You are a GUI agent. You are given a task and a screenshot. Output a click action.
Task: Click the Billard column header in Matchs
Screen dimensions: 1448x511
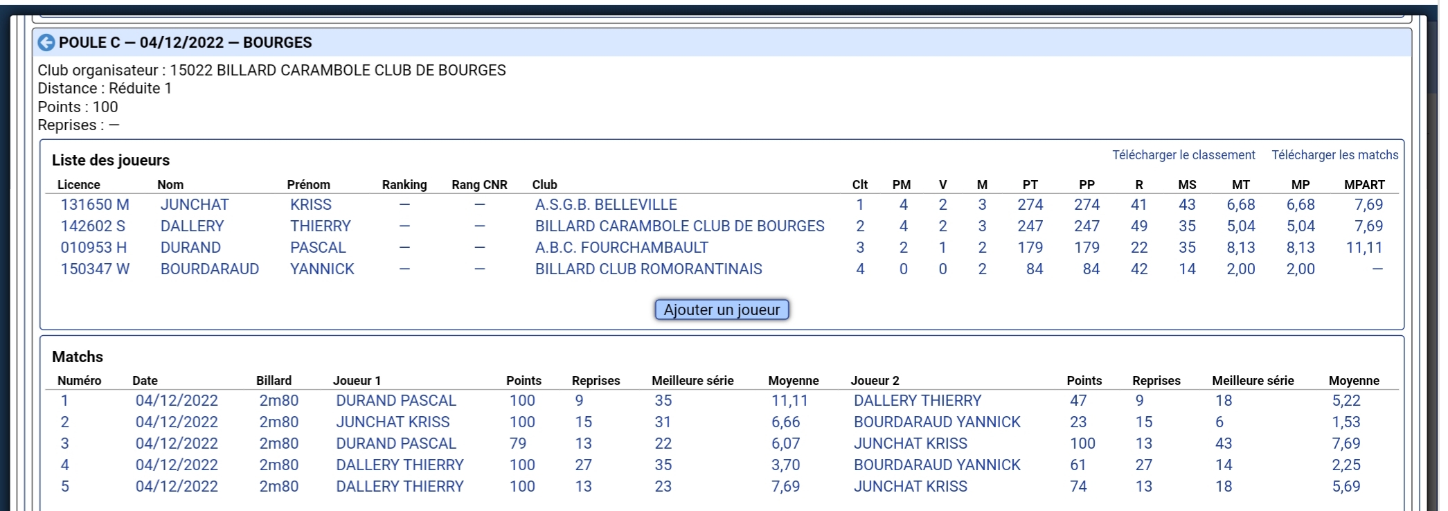point(274,381)
